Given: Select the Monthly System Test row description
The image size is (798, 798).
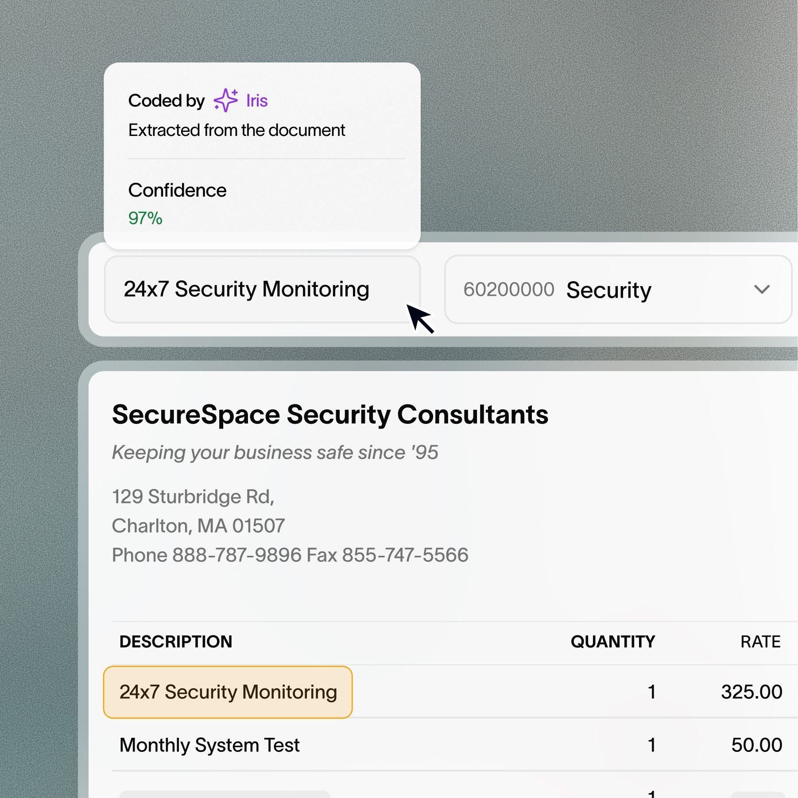Looking at the screenshot, I should point(209,745).
